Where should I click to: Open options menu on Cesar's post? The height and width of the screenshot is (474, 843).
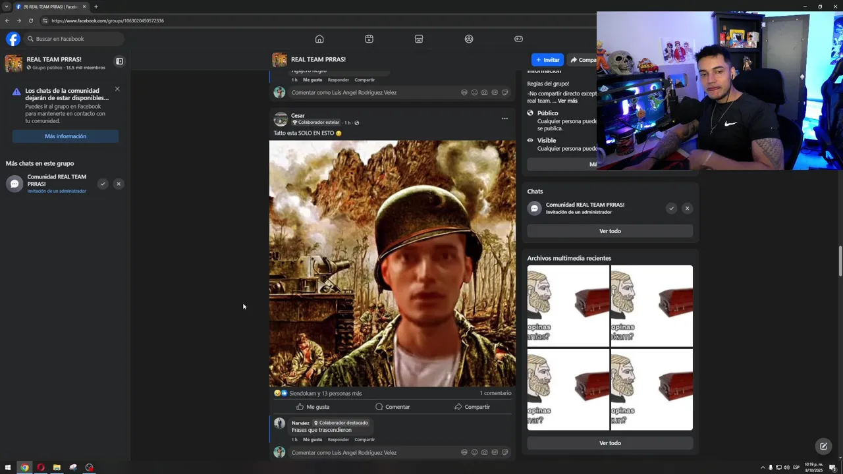point(504,118)
